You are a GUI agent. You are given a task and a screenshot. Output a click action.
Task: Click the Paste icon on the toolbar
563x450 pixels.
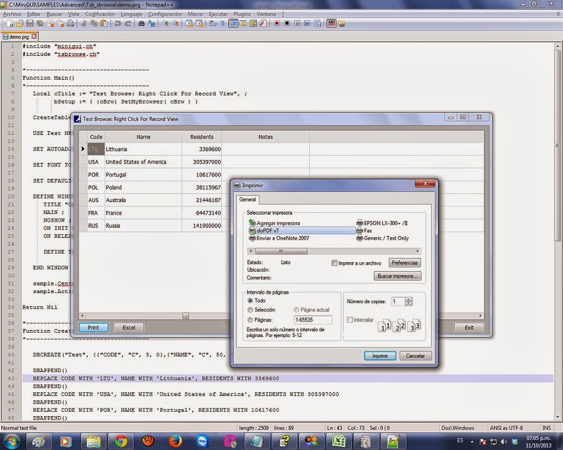click(x=105, y=24)
